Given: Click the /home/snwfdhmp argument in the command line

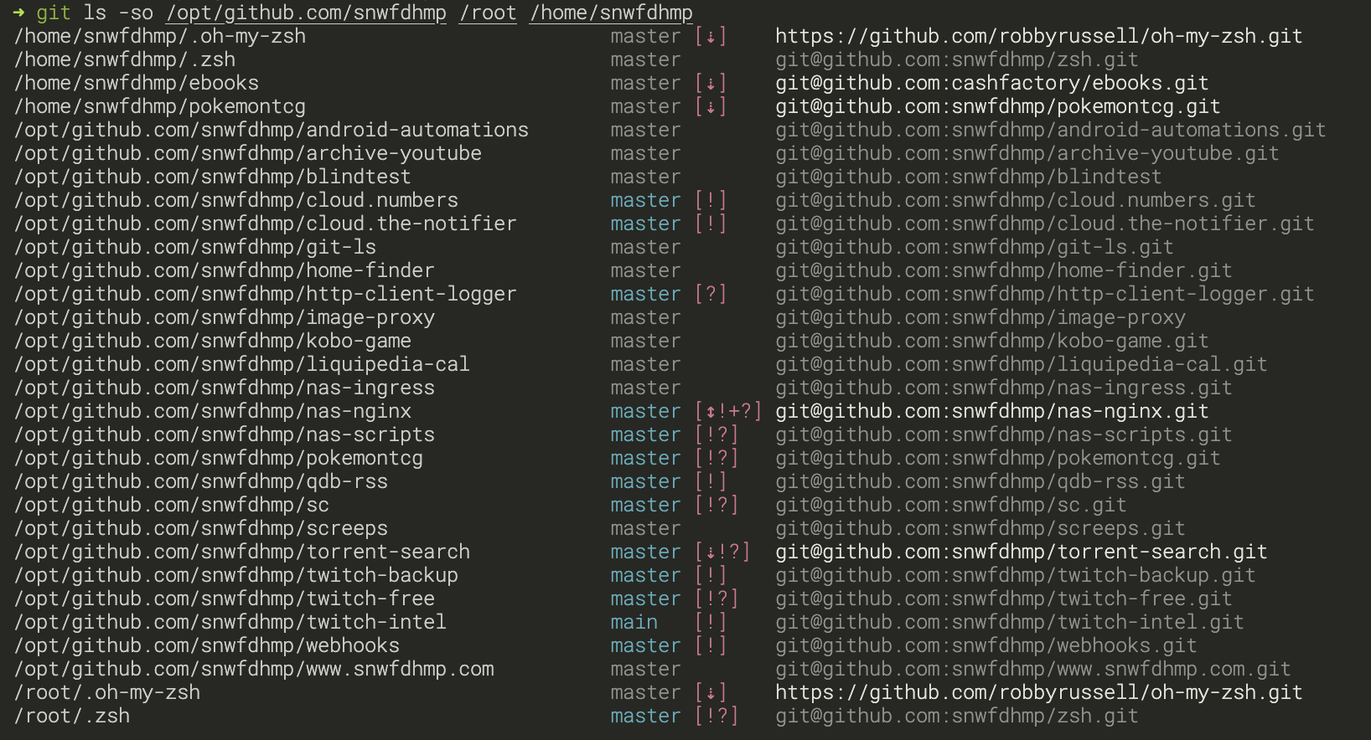Looking at the screenshot, I should click(x=611, y=13).
